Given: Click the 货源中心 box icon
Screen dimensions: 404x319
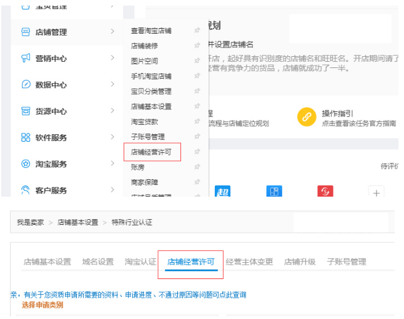Looking at the screenshot, I should point(26,111).
